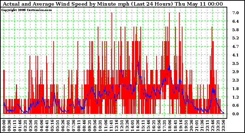Click the 21:36 time label

202,125
